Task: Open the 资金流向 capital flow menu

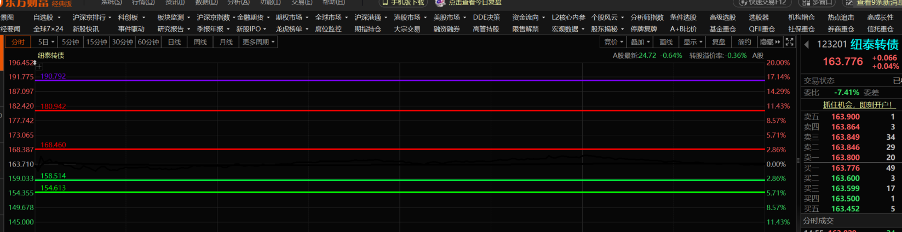Action: point(528,17)
